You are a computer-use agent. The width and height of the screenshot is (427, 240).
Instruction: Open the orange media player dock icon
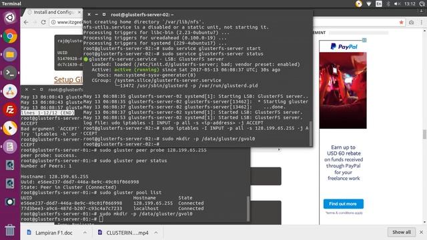coord(10,128)
